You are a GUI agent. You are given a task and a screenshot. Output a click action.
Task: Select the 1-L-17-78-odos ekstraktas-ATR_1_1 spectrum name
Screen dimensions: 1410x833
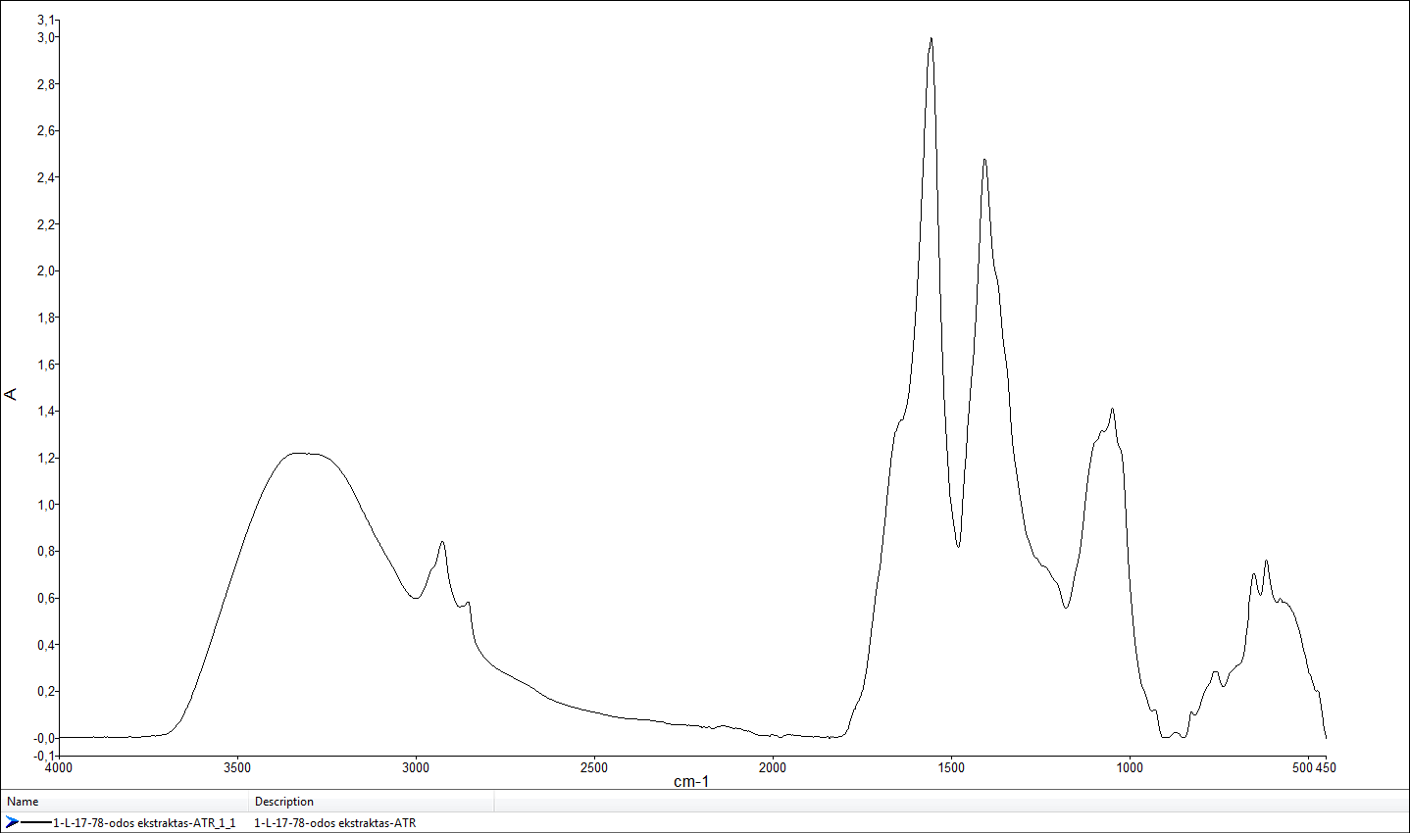coord(144,823)
